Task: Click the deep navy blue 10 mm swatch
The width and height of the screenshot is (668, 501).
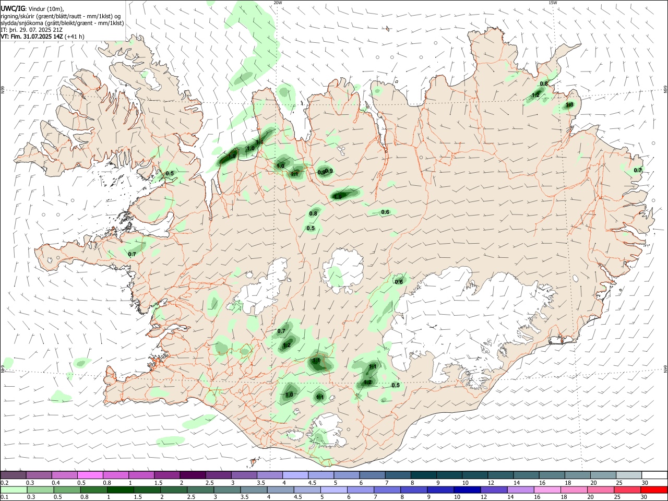Action: [x=467, y=490]
